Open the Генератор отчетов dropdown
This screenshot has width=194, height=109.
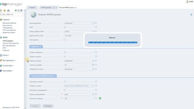coord(79,69)
